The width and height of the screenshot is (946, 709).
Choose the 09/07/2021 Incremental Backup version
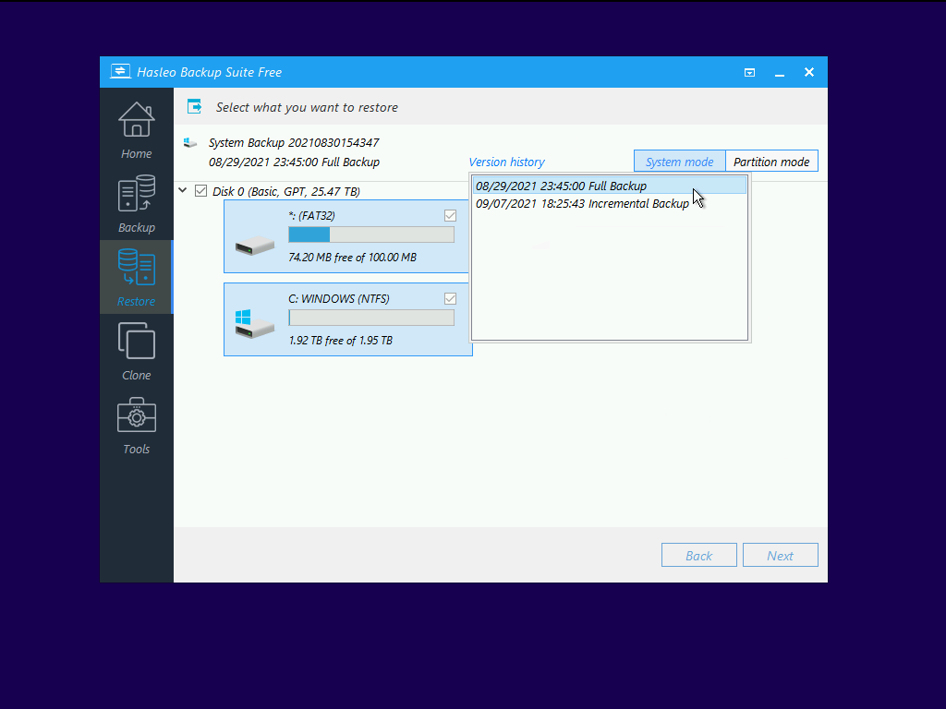582,204
